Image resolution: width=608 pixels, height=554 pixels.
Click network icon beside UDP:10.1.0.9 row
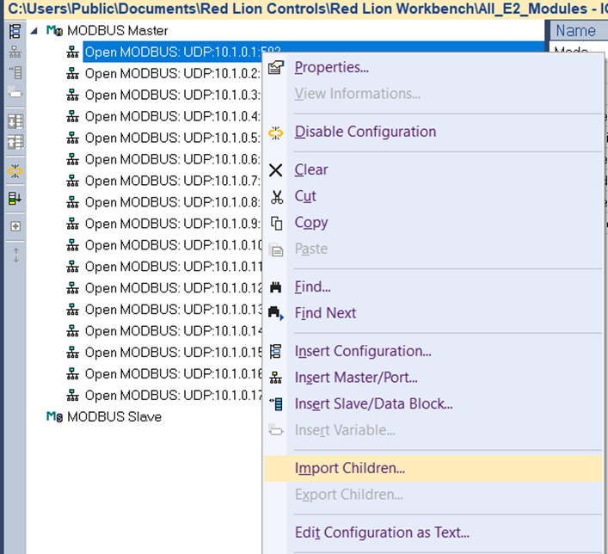tap(72, 224)
